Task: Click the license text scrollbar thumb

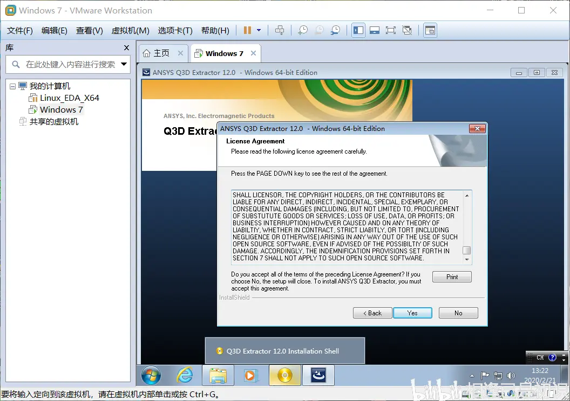Action: [467, 251]
